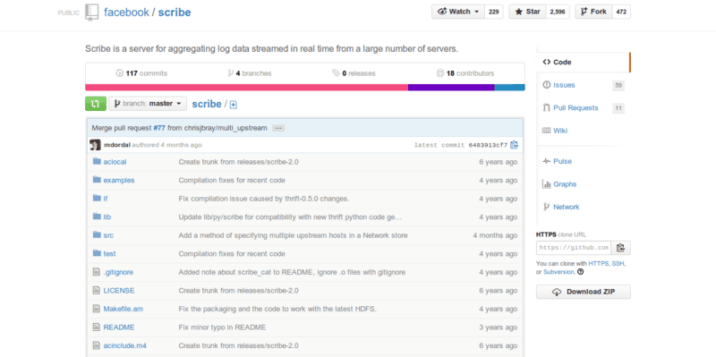This screenshot has height=357, width=716.
Task: Copy the latest commit SHA with clipboard icon
Action: pos(514,145)
